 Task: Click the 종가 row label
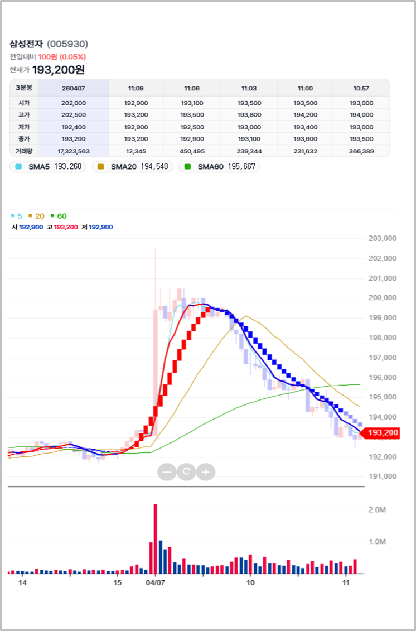pos(24,139)
